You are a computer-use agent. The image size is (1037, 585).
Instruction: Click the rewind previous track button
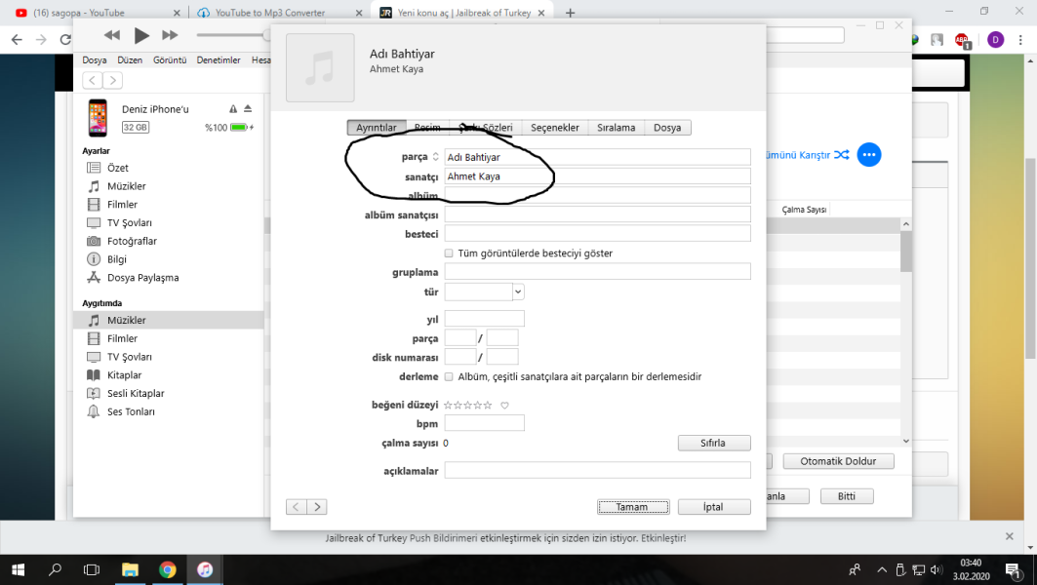coord(112,36)
